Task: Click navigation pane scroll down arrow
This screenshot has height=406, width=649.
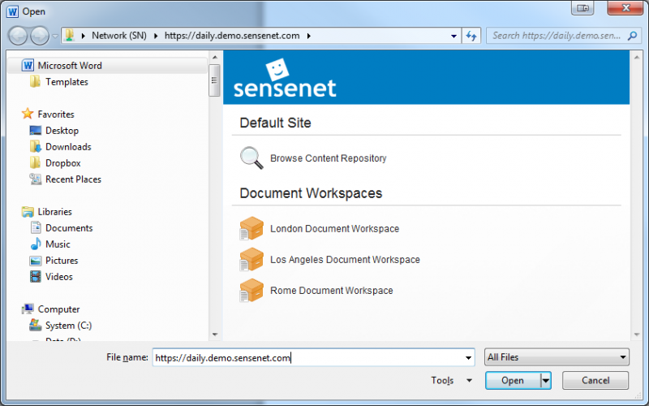Action: pyautogui.click(x=214, y=335)
